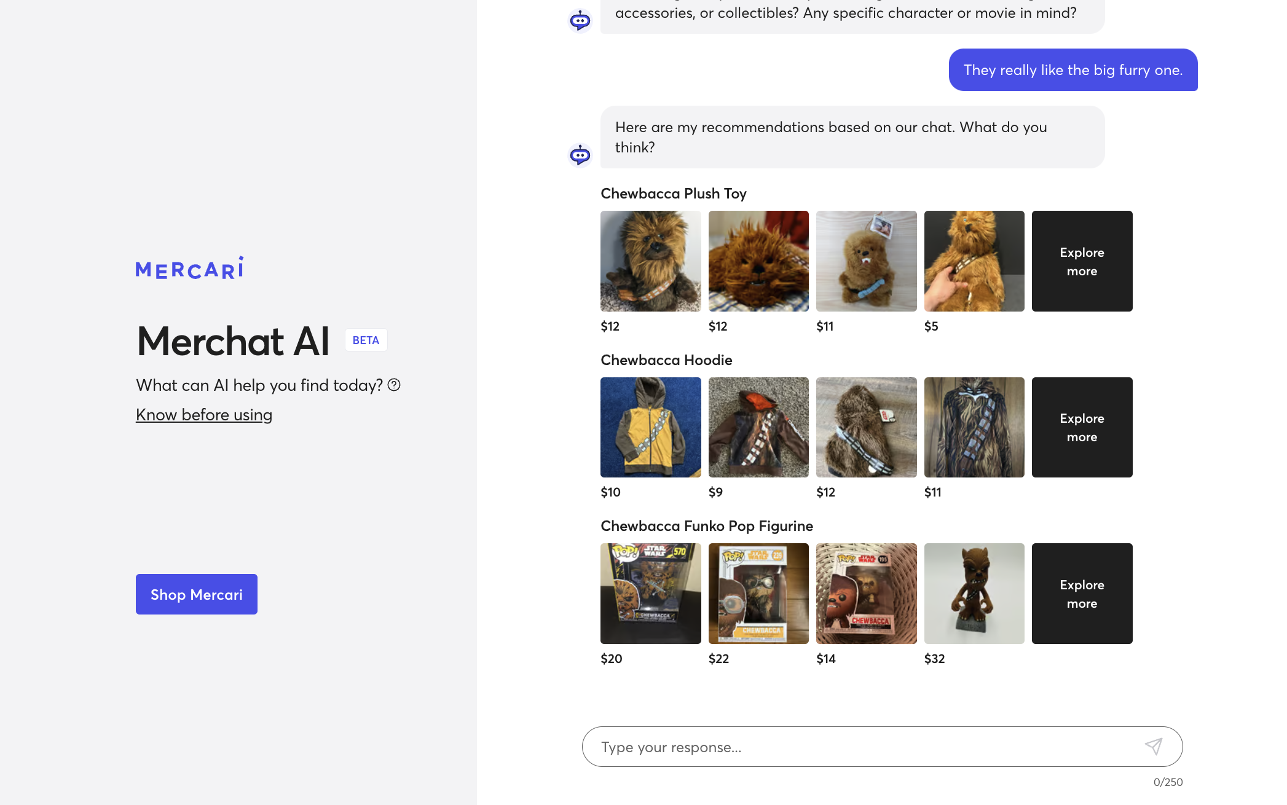The width and height of the screenshot is (1287, 805).
Task: Click the $9 price label
Action: pos(715,492)
